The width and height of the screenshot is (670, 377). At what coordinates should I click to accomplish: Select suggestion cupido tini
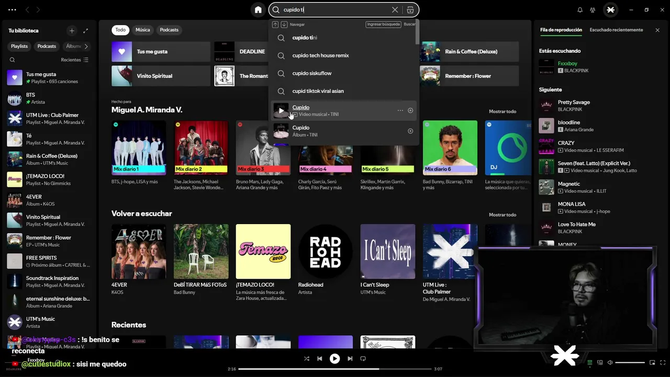pyautogui.click(x=343, y=38)
